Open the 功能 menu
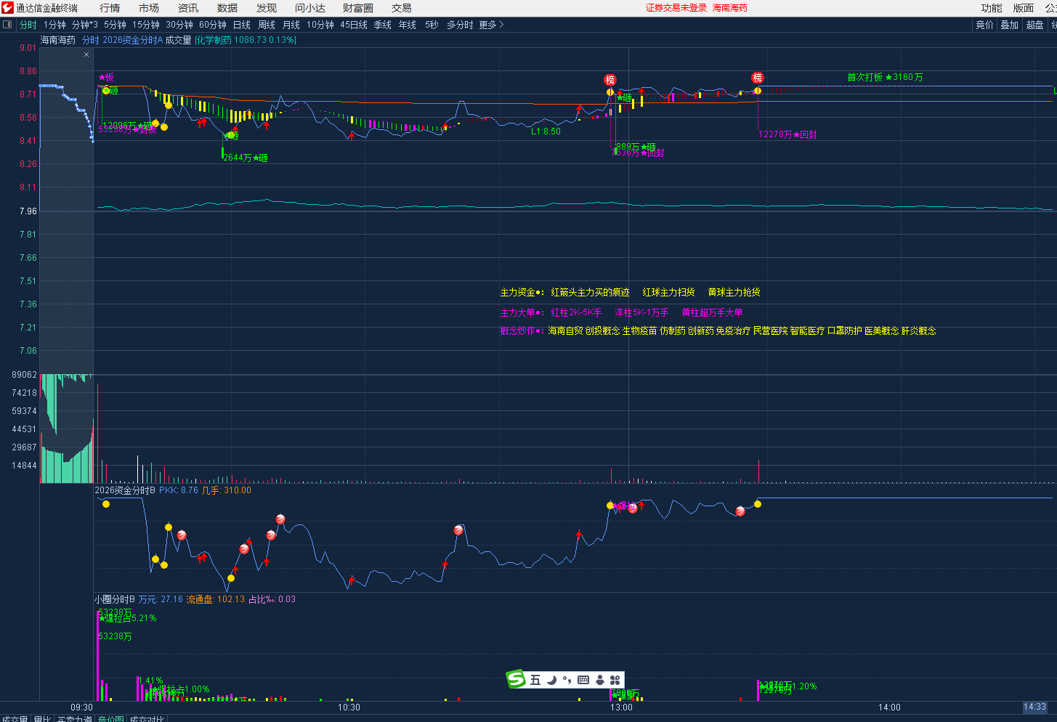The width and height of the screenshot is (1057, 722). point(991,8)
